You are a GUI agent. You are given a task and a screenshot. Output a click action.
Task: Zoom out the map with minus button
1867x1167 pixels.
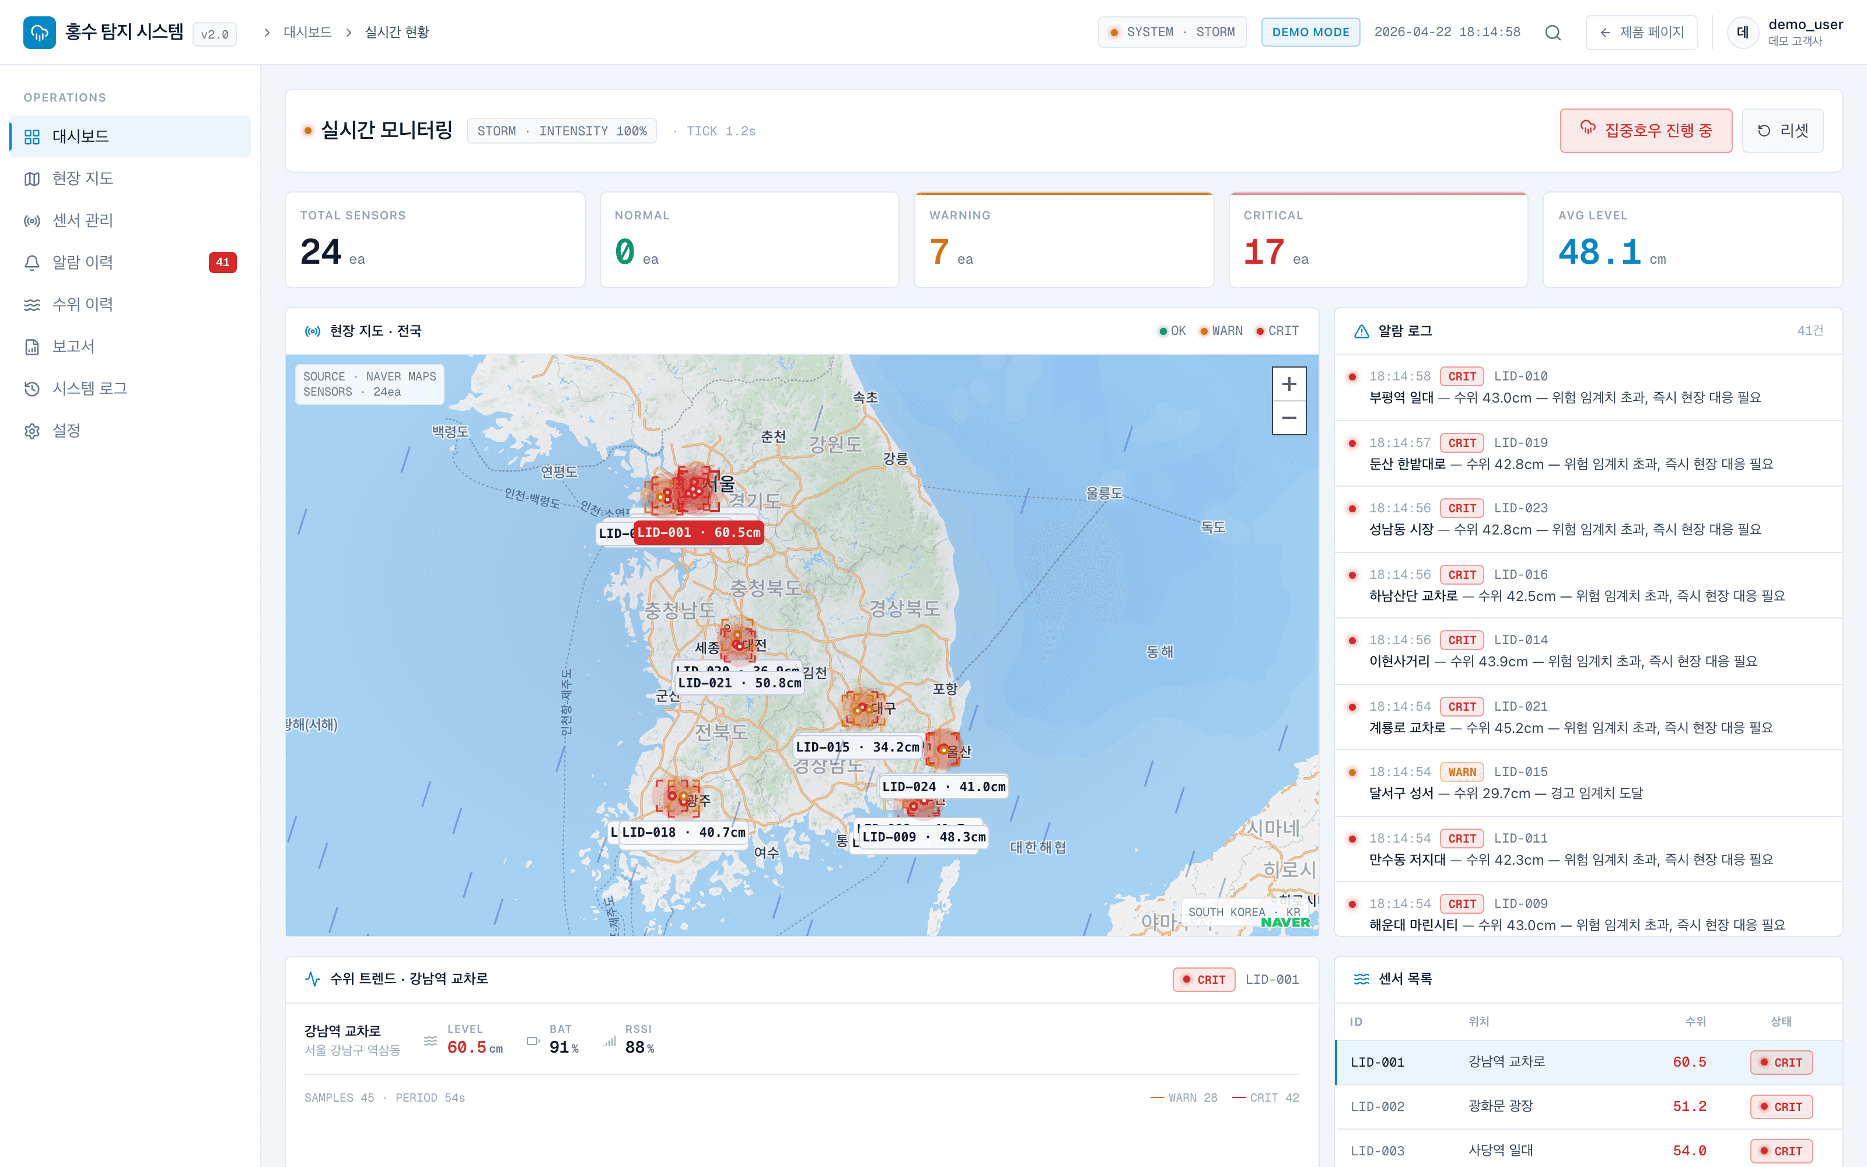pyautogui.click(x=1288, y=418)
